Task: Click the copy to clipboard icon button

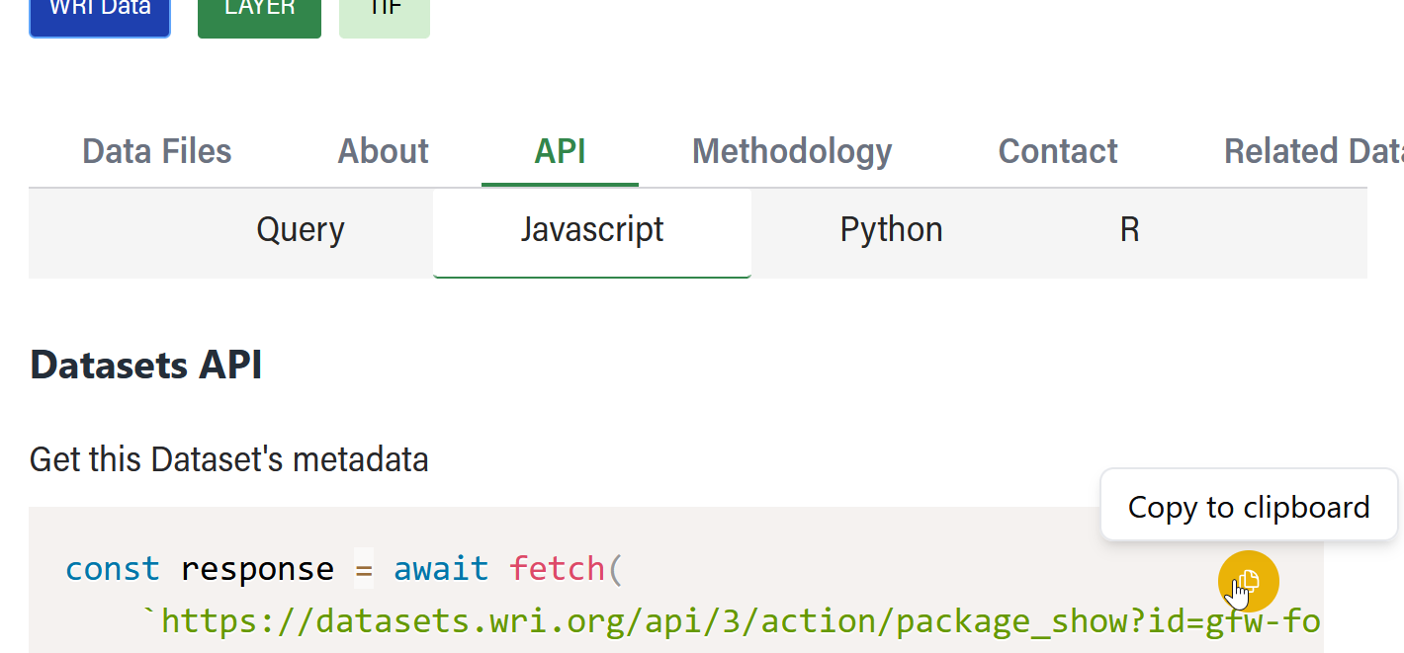Action: tap(1248, 581)
